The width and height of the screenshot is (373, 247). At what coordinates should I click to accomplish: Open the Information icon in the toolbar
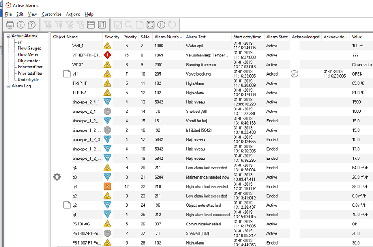[21, 24]
